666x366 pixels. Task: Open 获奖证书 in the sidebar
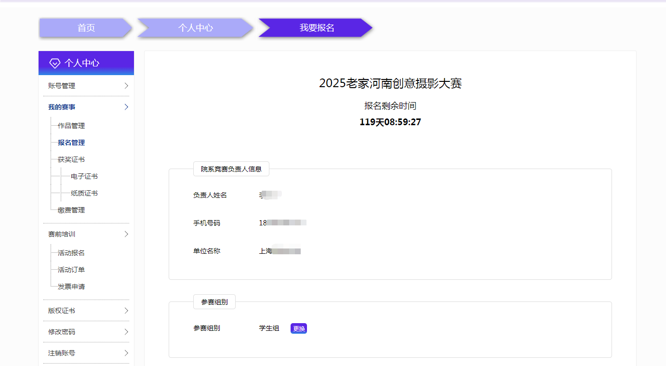pos(70,159)
